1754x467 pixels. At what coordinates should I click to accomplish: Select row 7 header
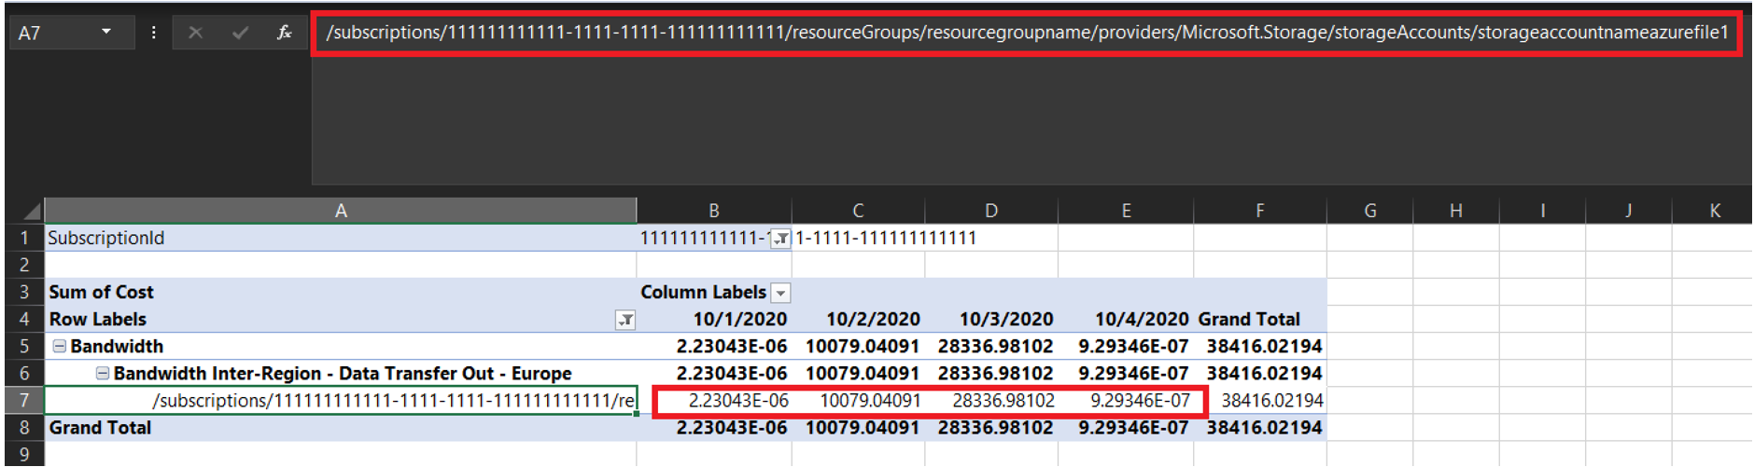click(24, 400)
